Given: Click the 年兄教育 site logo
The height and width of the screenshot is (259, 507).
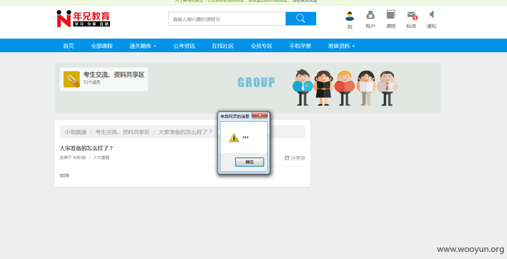Looking at the screenshot, I should (83, 19).
